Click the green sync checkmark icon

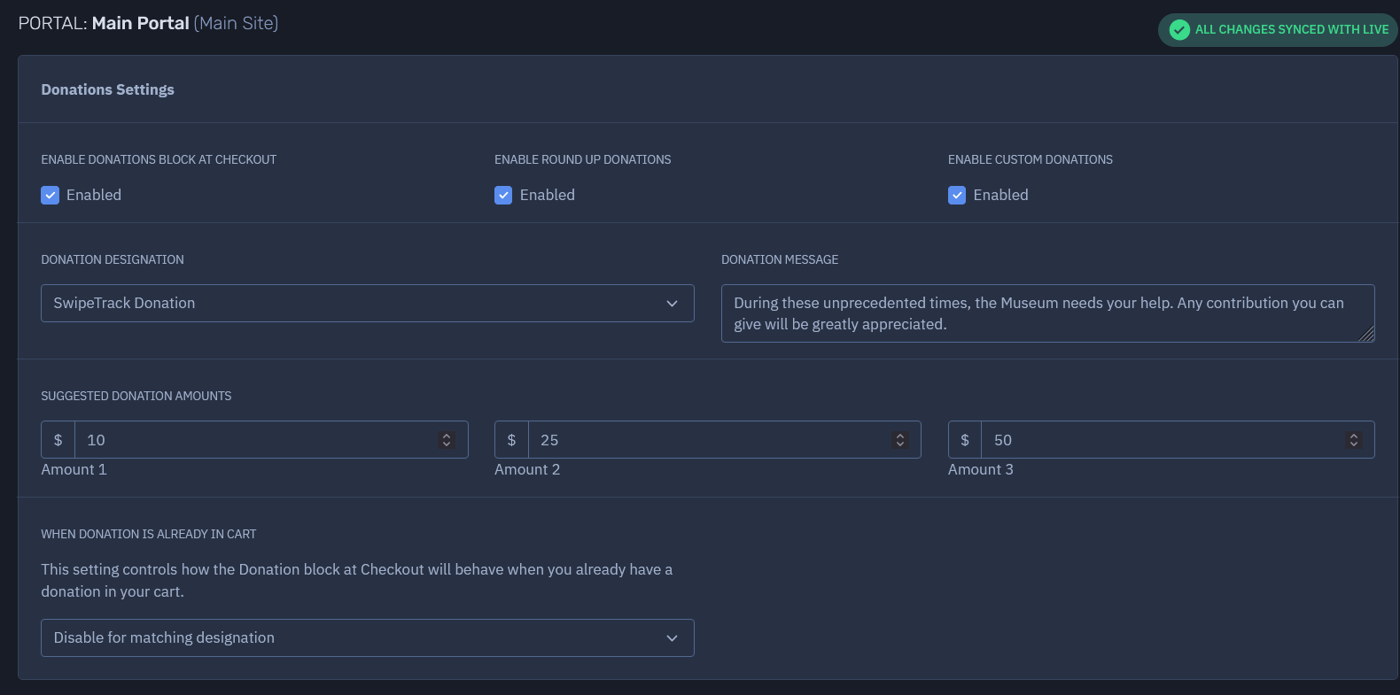[1179, 30]
